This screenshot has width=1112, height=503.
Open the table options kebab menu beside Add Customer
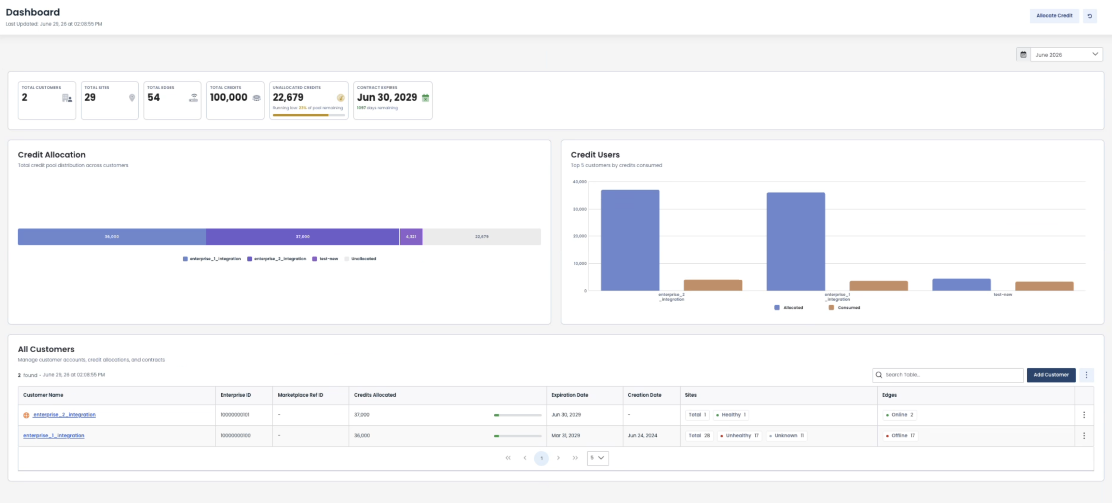(x=1086, y=375)
